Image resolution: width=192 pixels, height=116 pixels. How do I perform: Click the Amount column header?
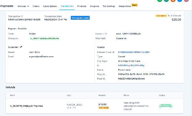coord(102,95)
